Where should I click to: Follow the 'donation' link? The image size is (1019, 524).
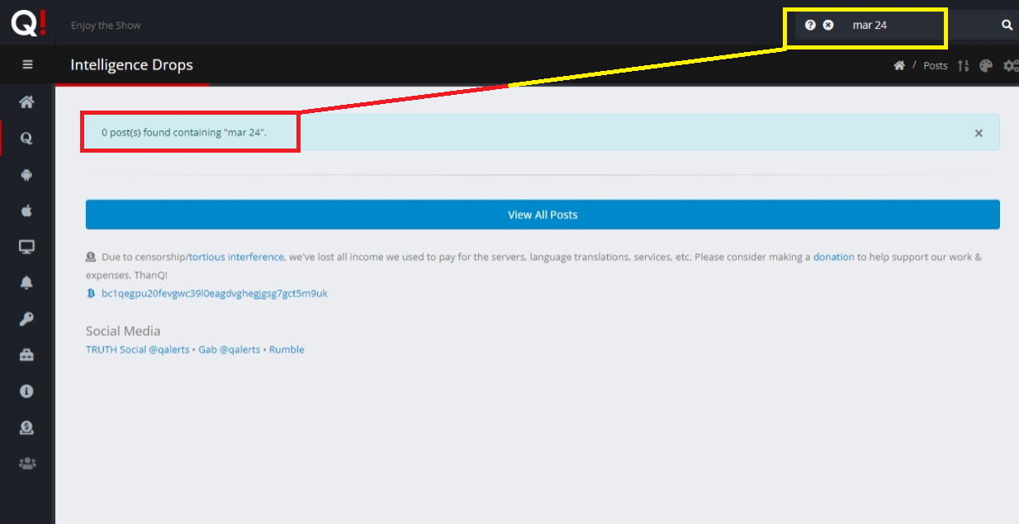pyautogui.click(x=834, y=257)
